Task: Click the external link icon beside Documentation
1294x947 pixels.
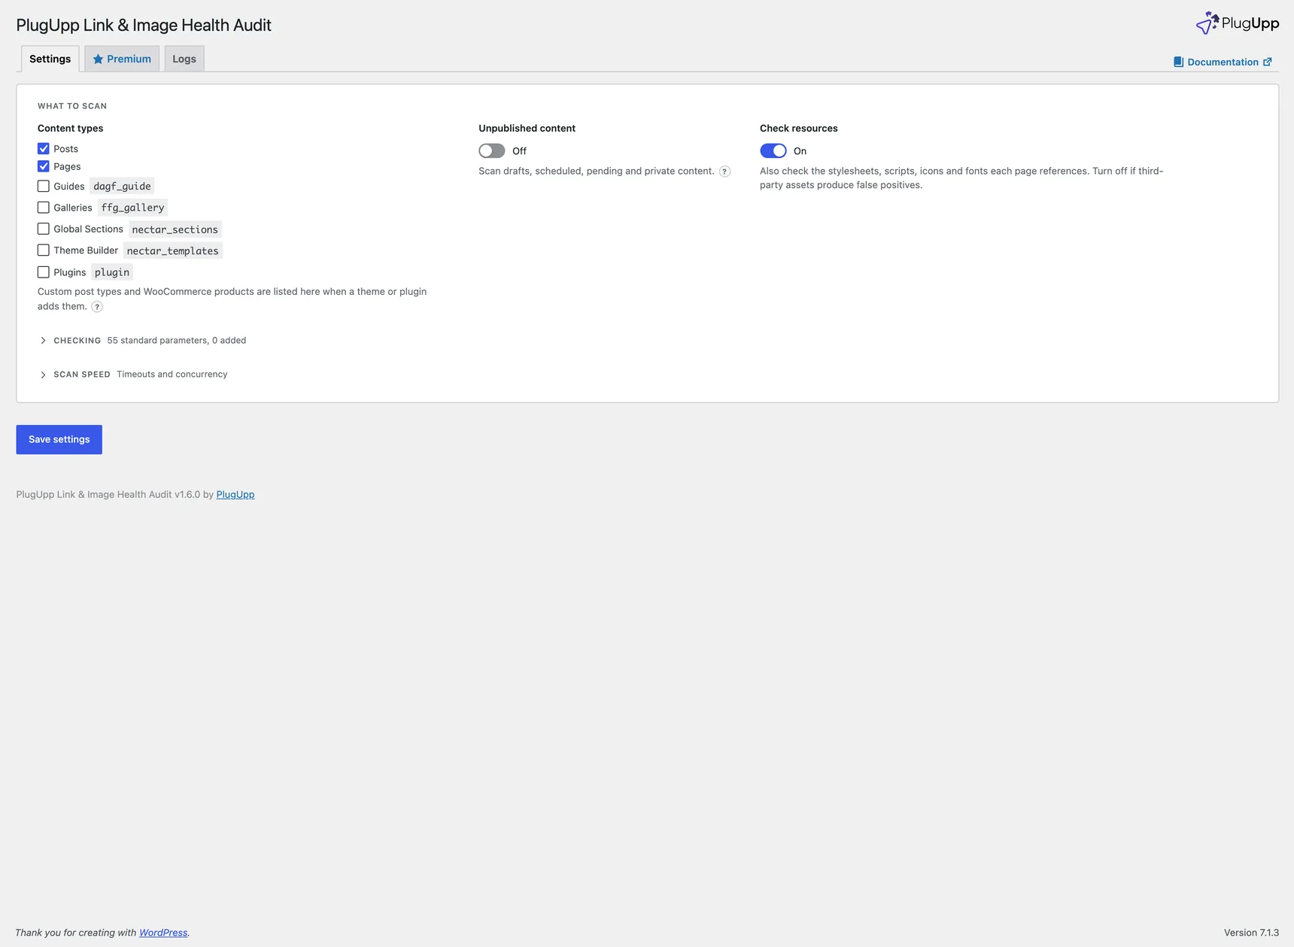Action: coord(1267,62)
